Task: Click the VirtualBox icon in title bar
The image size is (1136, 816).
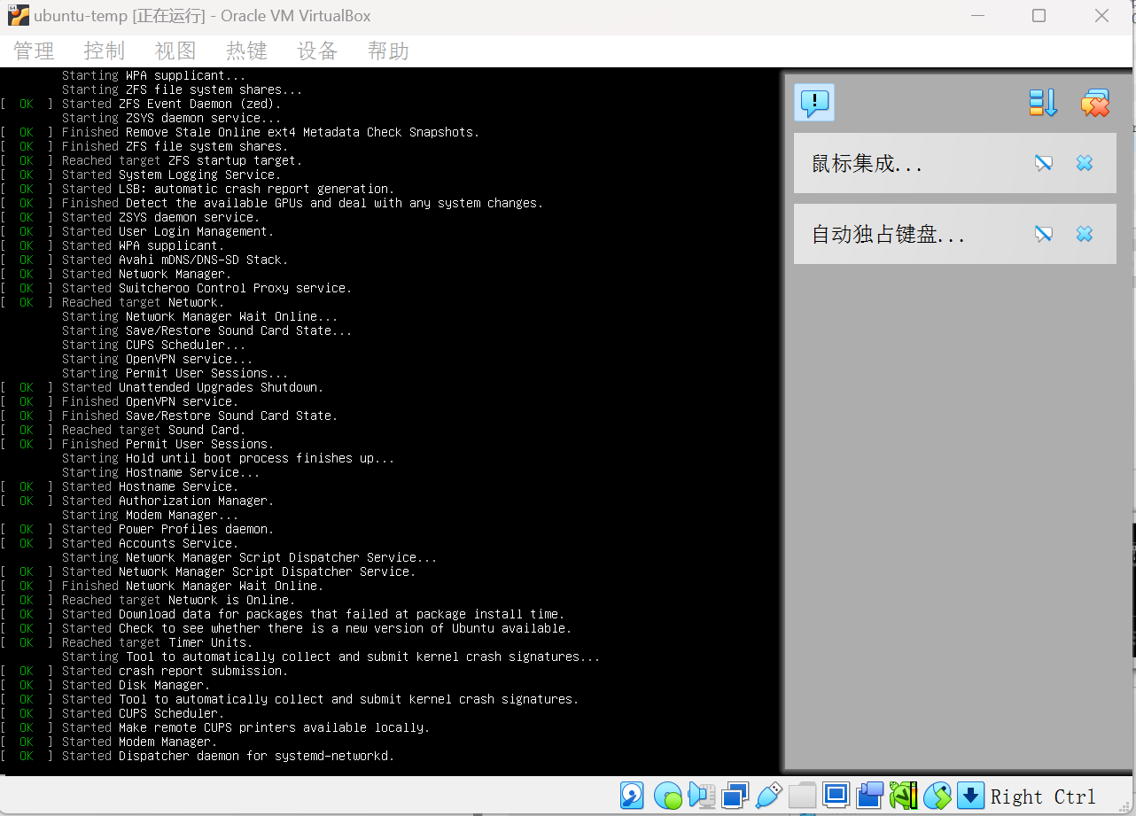Action: point(18,15)
